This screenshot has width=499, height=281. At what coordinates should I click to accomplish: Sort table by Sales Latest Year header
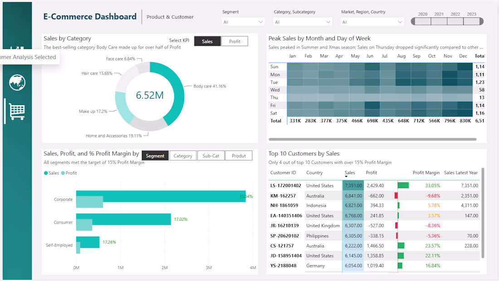click(461, 173)
